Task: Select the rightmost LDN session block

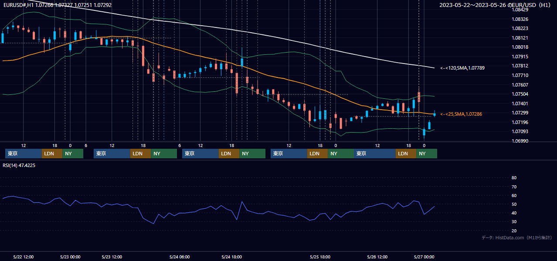Action: tap(406, 154)
